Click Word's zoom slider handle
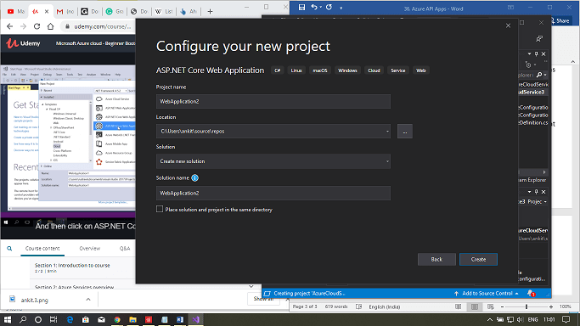This screenshot has width=580, height=326. coord(527,306)
